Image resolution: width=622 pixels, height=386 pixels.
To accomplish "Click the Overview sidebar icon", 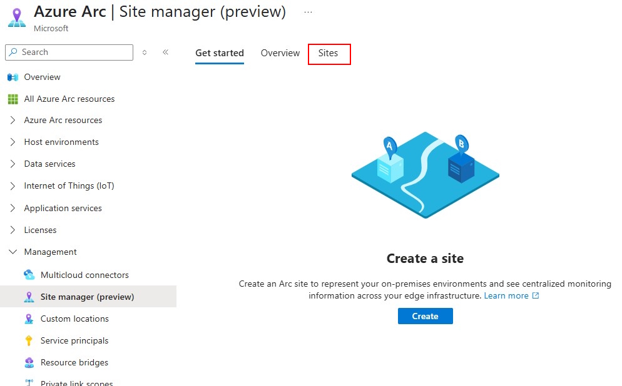I will [x=13, y=77].
